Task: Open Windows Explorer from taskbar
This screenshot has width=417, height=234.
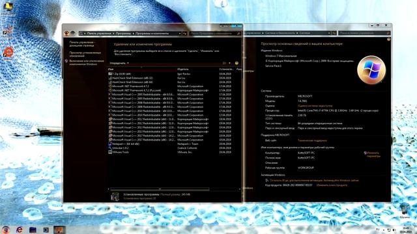Action: pos(33,229)
